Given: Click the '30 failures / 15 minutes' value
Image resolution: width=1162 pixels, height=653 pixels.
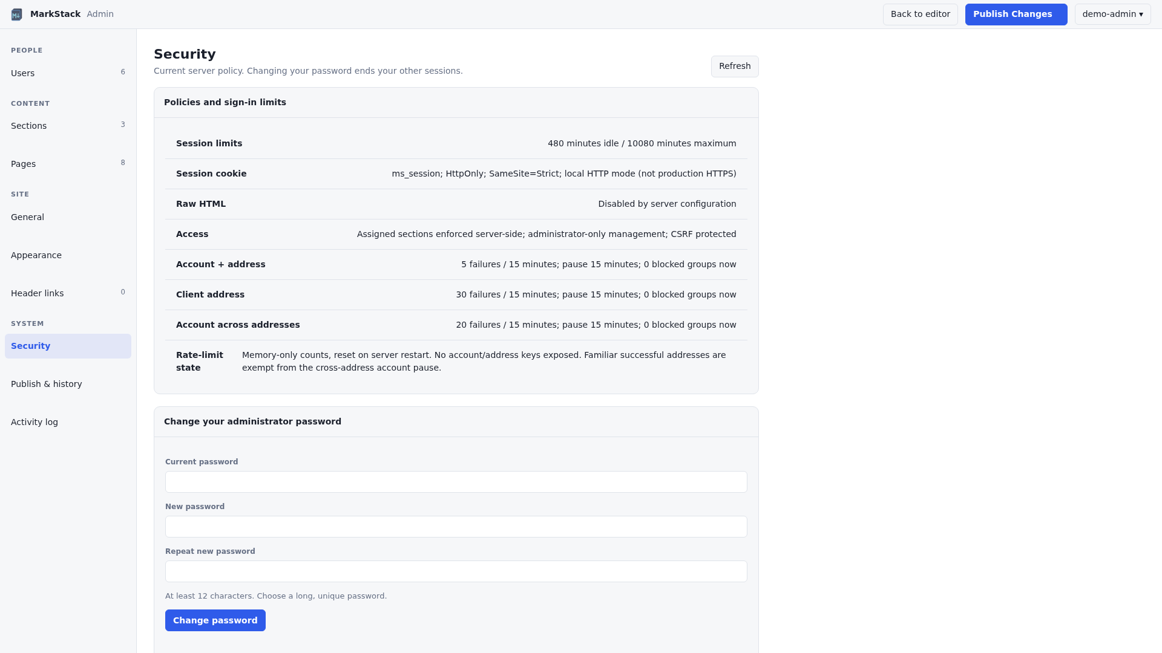Looking at the screenshot, I should (596, 294).
